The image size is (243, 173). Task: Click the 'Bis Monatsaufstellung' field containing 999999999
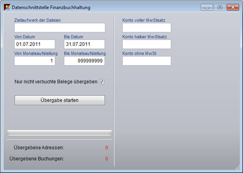click(84, 61)
